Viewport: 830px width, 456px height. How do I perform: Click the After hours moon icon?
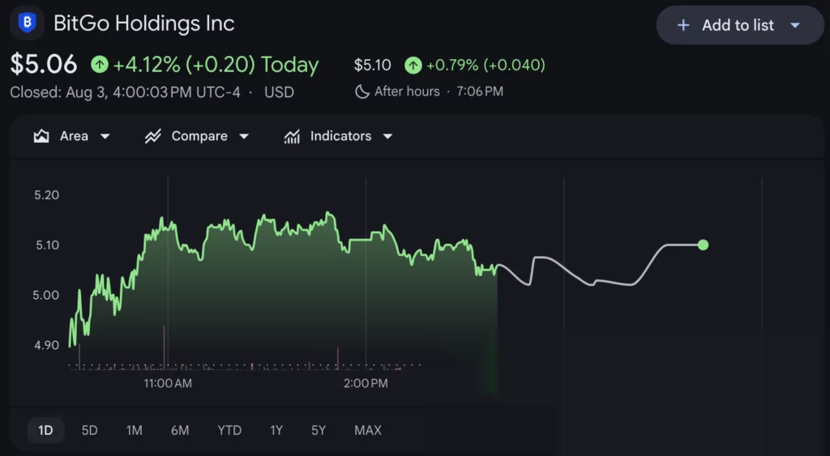(x=362, y=92)
